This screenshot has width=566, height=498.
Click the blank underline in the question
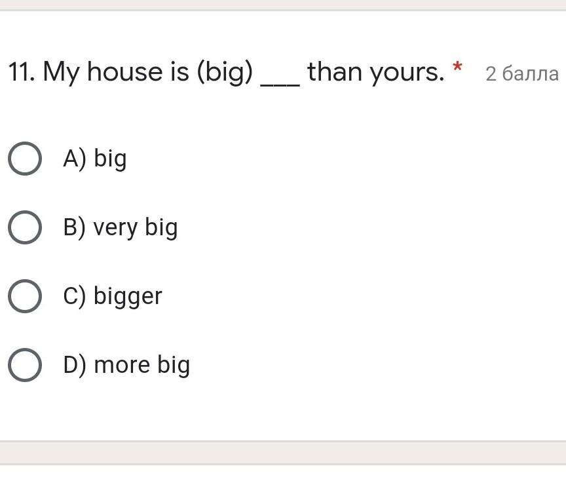click(280, 85)
